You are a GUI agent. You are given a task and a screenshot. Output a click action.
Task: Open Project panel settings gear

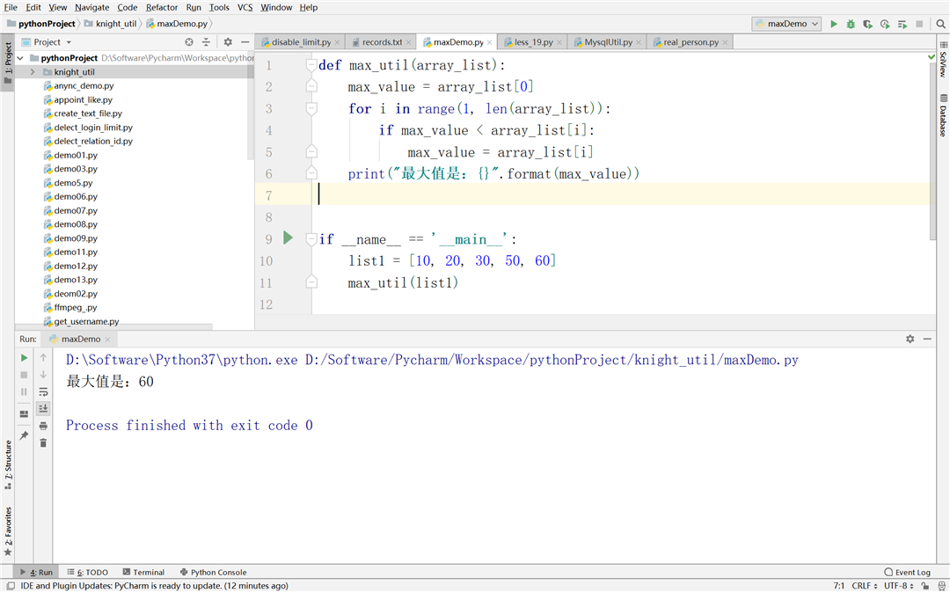point(228,42)
